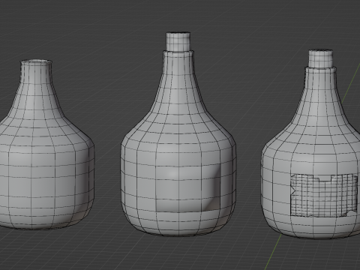Click the cork on the middle bottle
Image resolution: width=360 pixels, height=270 pixels.
[x=178, y=41]
